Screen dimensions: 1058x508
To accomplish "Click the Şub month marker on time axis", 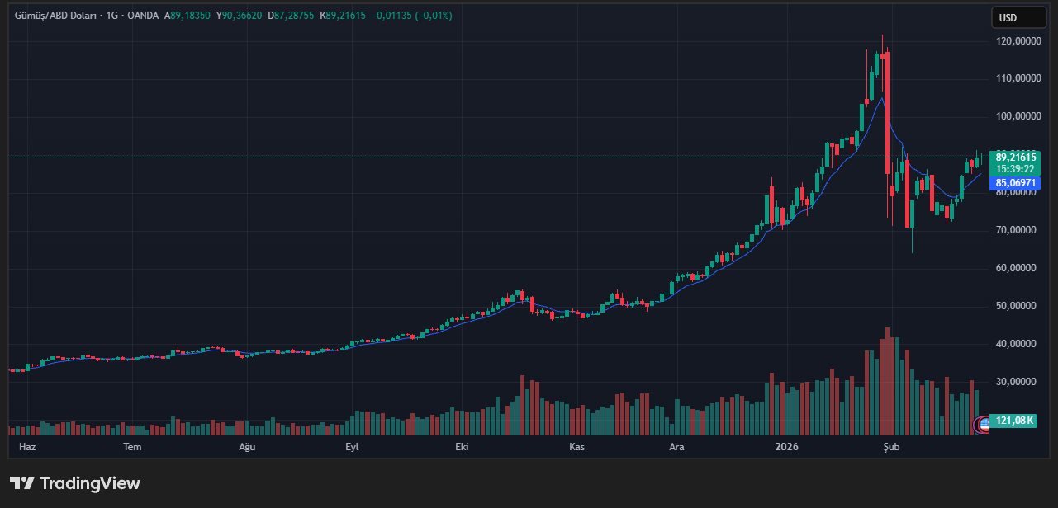I will [x=890, y=447].
